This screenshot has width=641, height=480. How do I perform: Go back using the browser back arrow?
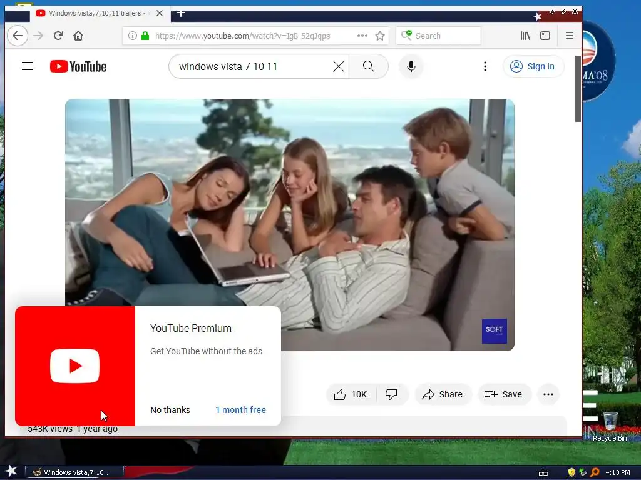[17, 36]
